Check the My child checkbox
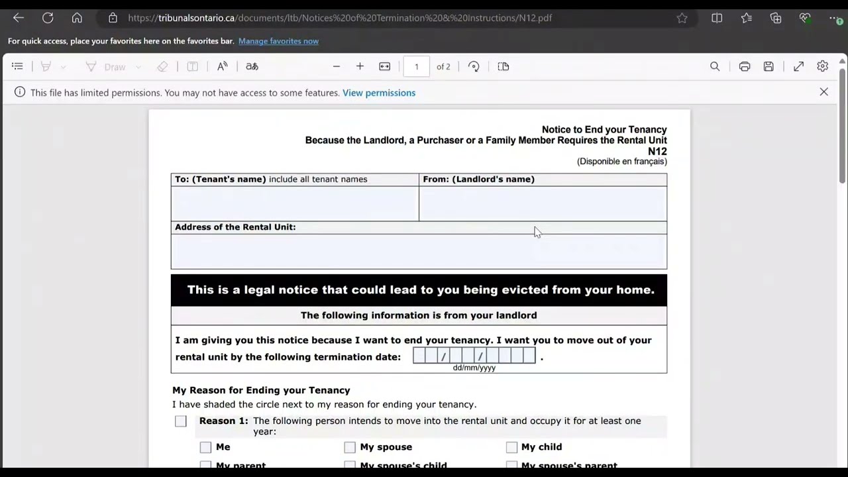848x477 pixels. point(511,447)
